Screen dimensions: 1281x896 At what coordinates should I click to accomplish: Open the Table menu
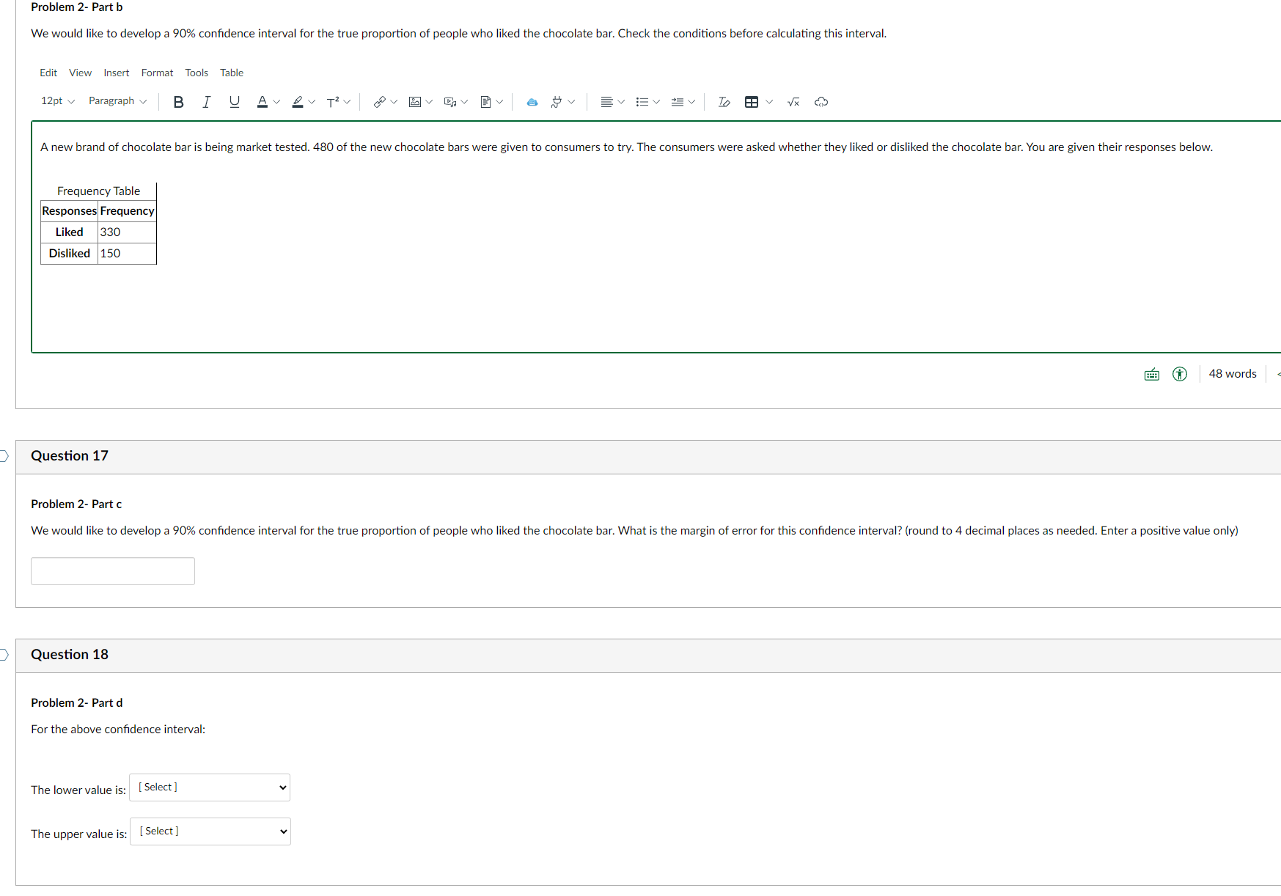pos(232,73)
